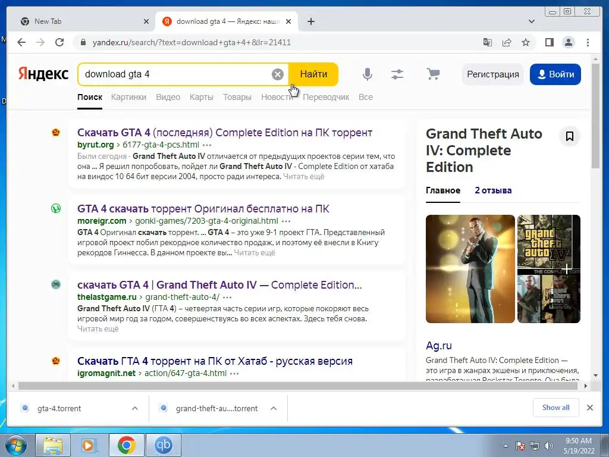Click the igromagnit.net favicon

coord(56,361)
